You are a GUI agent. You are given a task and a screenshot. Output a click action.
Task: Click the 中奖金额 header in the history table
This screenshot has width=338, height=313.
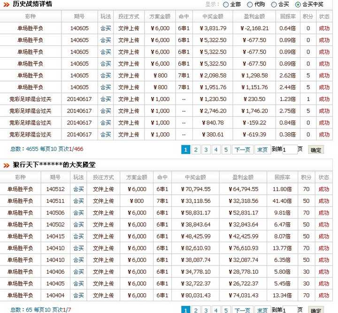[213, 16]
